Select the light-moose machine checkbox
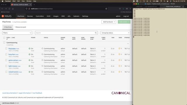This screenshot has height=105, width=187. (x=6, y=66)
